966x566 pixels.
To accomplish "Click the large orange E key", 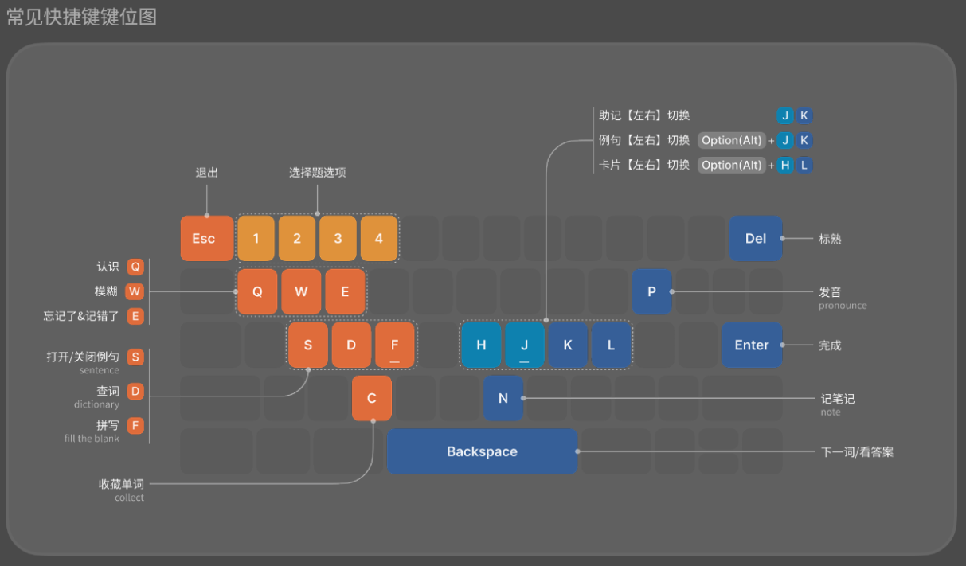I will click(x=345, y=291).
